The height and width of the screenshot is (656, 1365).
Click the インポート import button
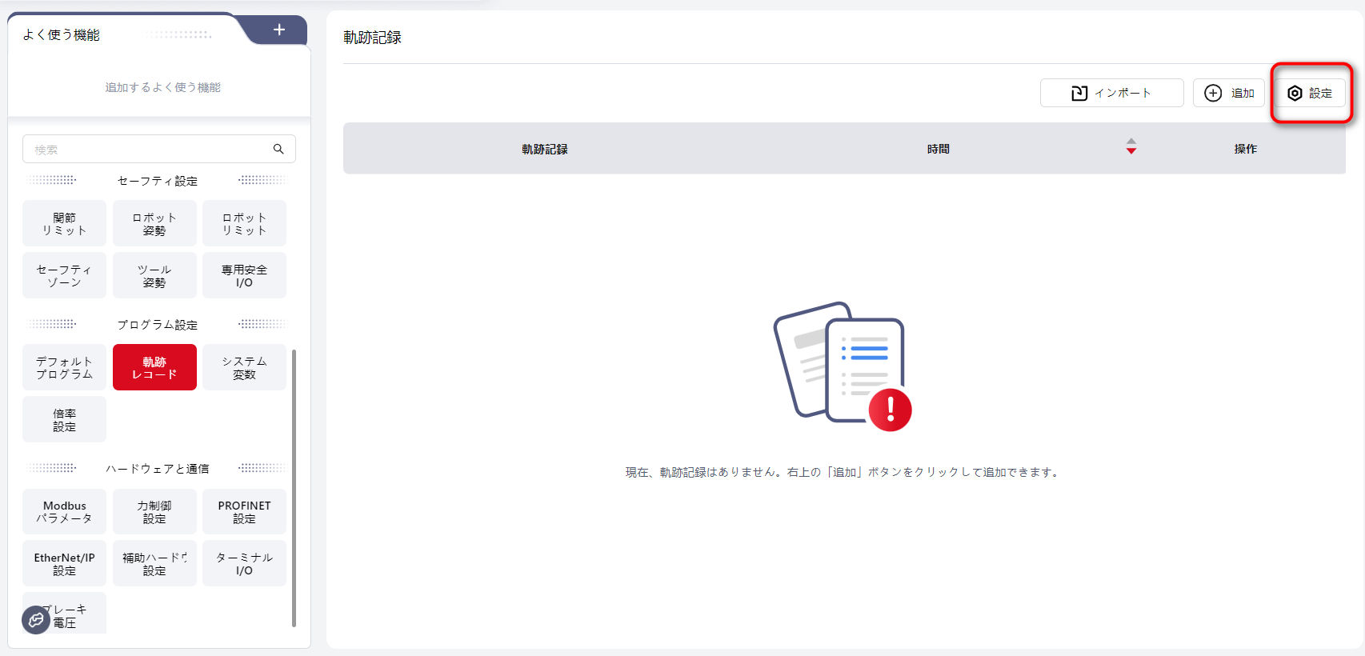point(1111,94)
